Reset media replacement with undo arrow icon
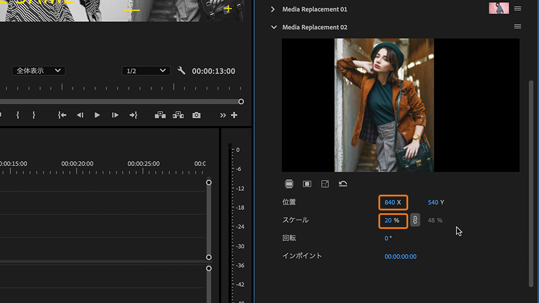539x303 pixels. (342, 184)
